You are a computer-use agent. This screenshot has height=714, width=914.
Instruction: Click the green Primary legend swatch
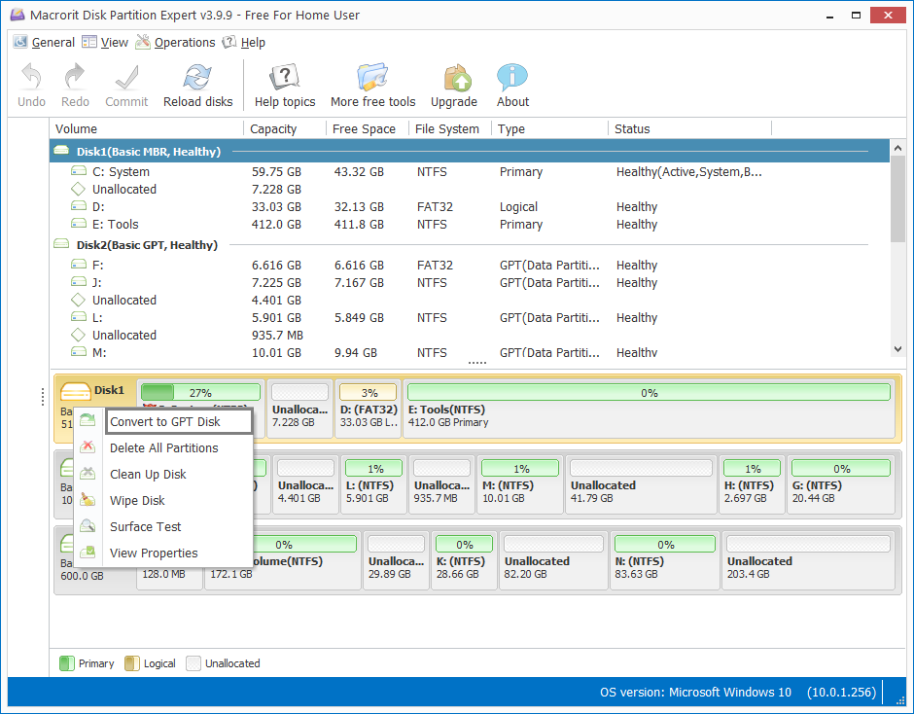[66, 663]
